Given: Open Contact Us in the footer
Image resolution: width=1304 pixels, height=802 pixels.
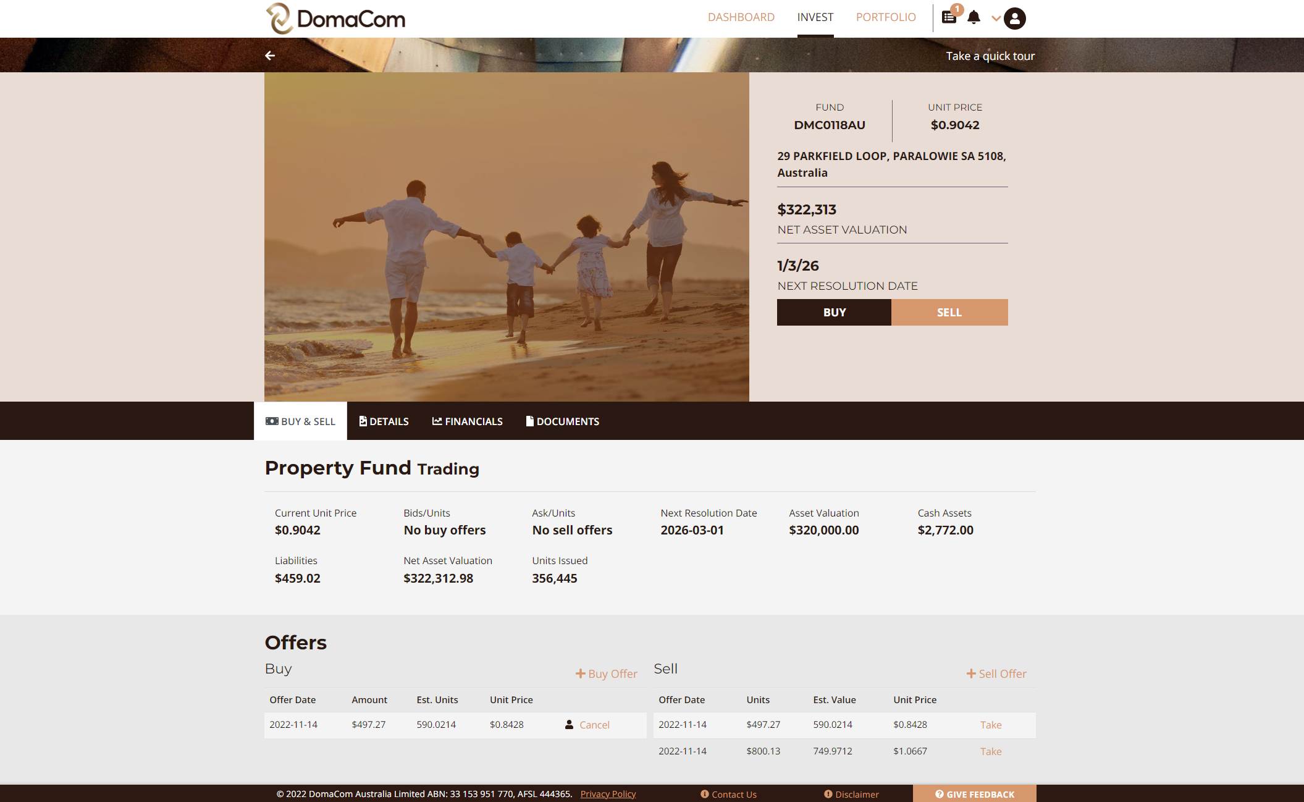Looking at the screenshot, I should point(729,795).
